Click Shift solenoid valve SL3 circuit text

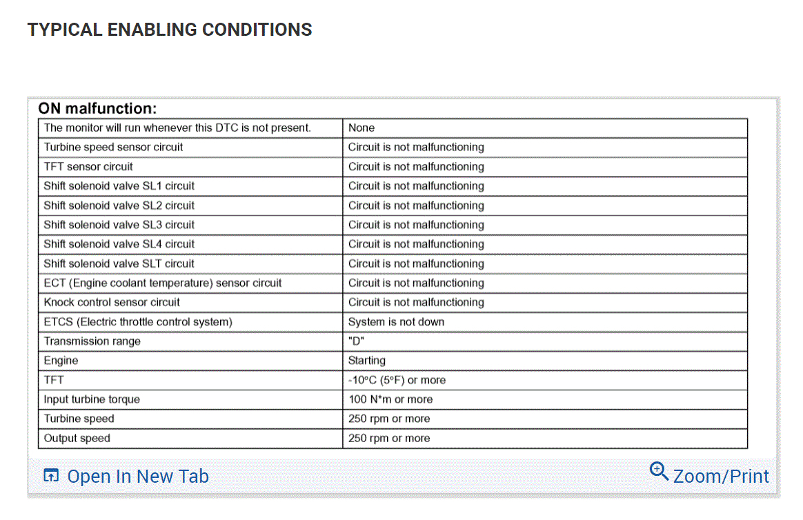pos(119,225)
